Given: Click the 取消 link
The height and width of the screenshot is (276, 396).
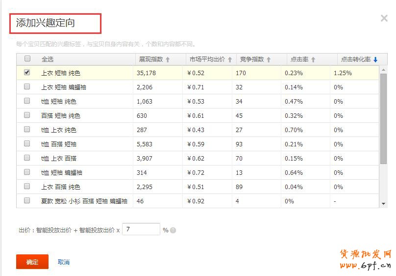Looking at the screenshot, I should 64,262.
